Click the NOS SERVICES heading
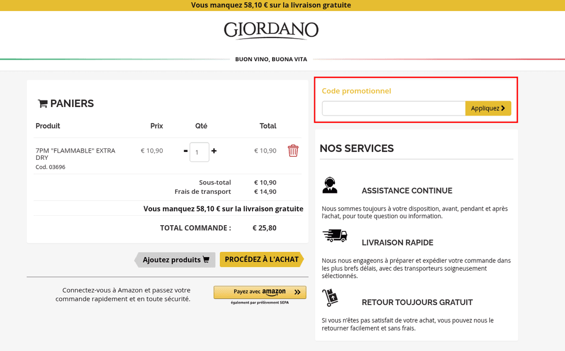The width and height of the screenshot is (565, 351). [x=357, y=148]
